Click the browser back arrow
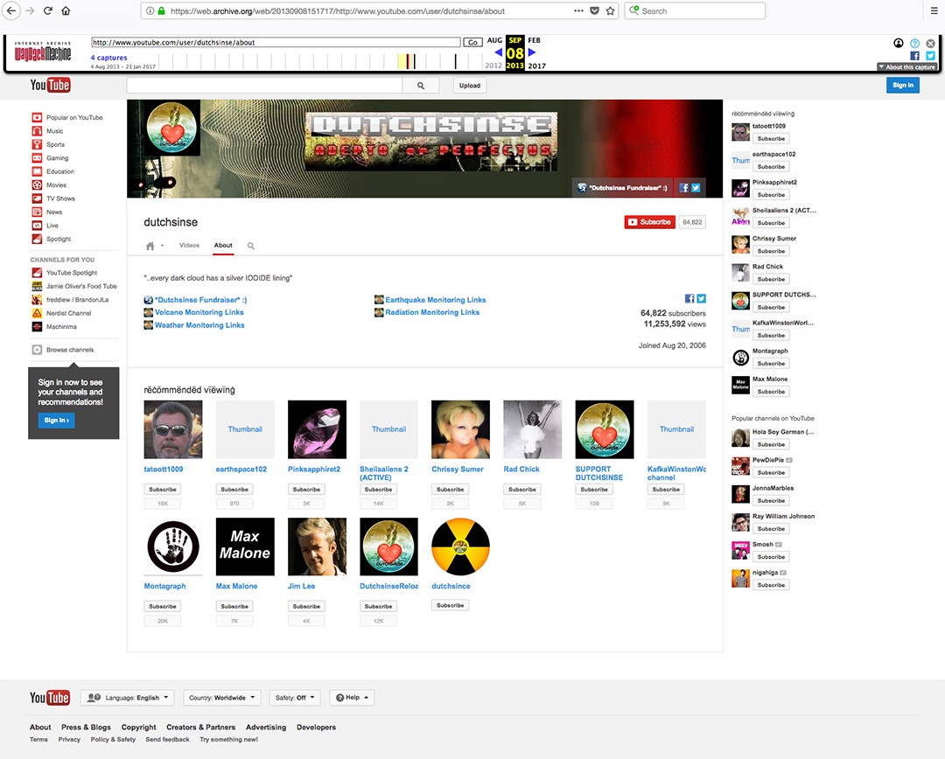This screenshot has height=759, width=945. pos(10,10)
